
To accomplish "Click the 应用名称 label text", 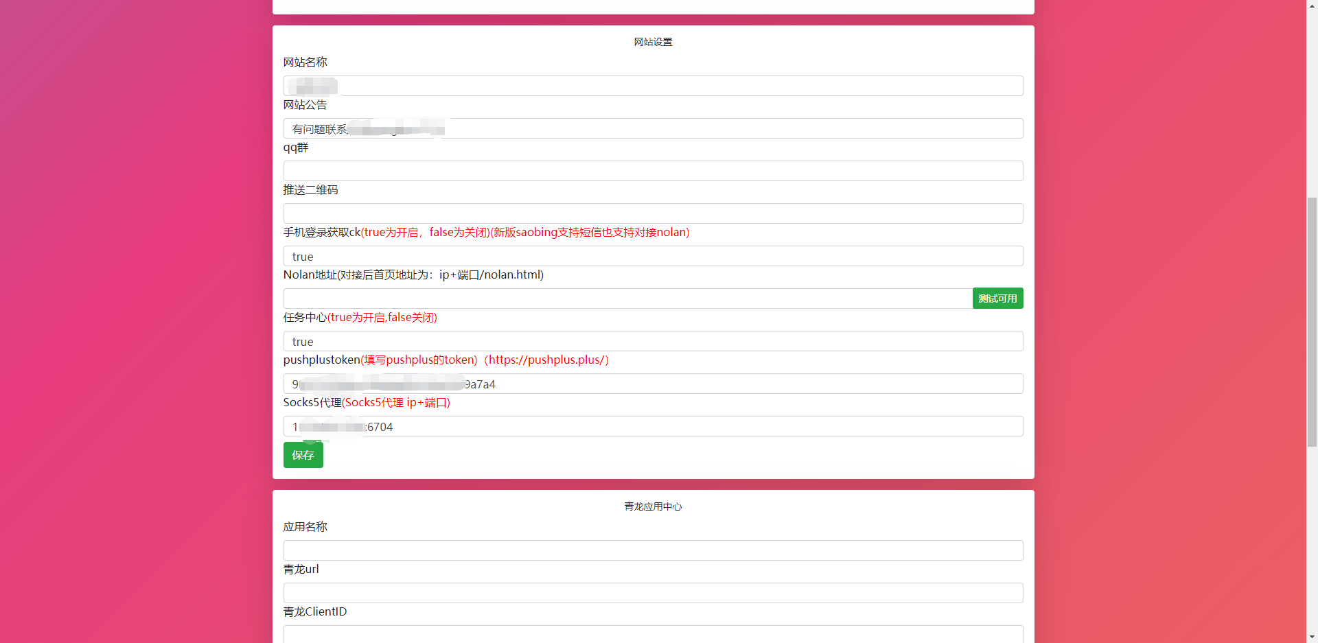I will (x=305, y=526).
